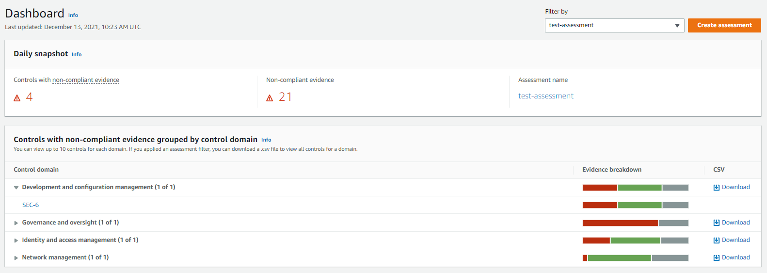Click Info link beside control domain heading
Viewport: 767px width, 273px height.
[x=266, y=140]
